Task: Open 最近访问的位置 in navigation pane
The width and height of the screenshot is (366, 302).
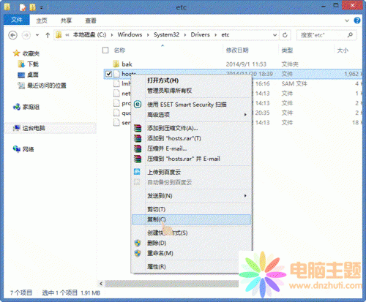Action: click(x=46, y=86)
